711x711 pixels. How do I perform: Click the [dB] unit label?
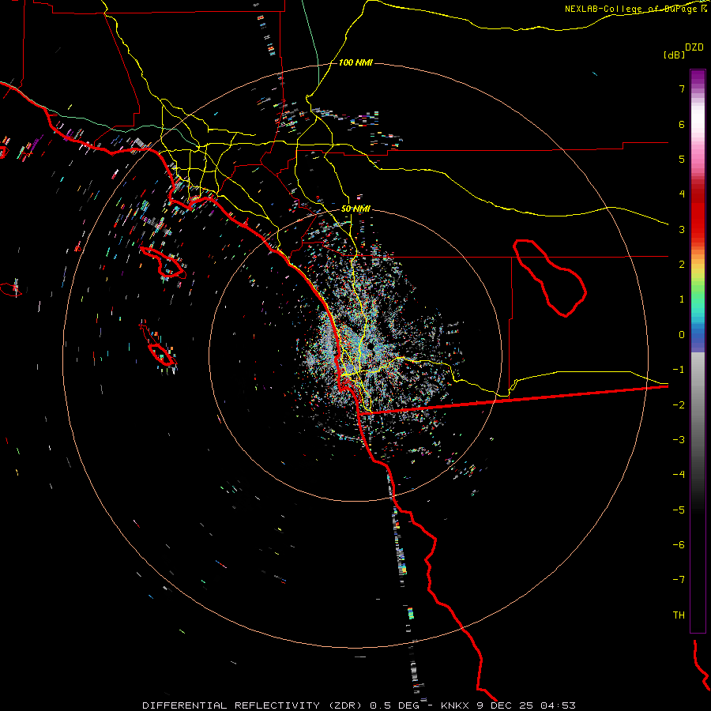tap(674, 55)
